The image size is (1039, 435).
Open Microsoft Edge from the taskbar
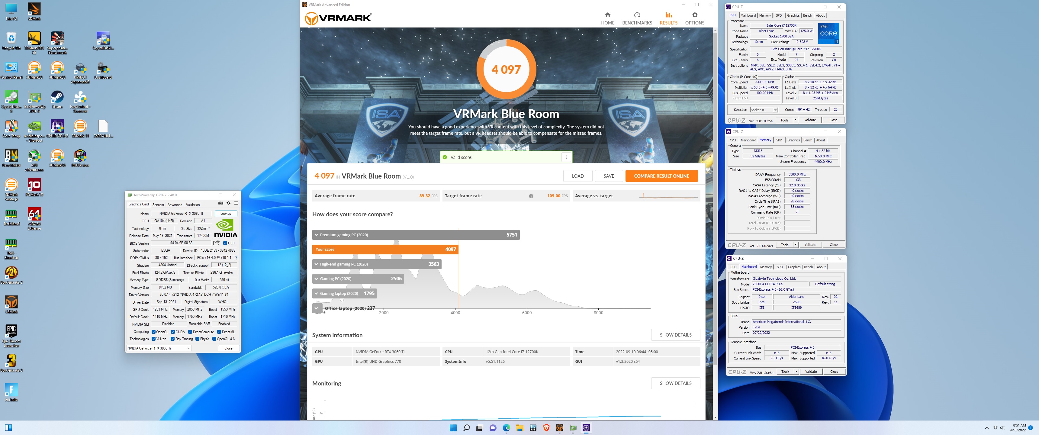coord(506,428)
